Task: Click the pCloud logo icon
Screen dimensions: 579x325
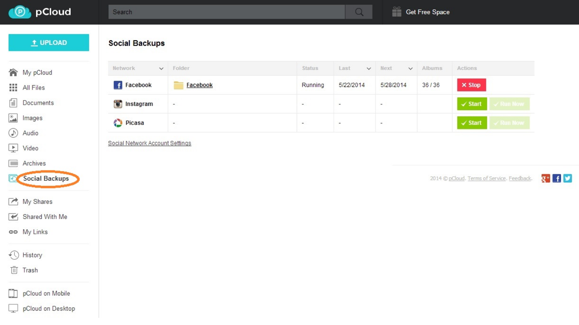Action: [20, 12]
